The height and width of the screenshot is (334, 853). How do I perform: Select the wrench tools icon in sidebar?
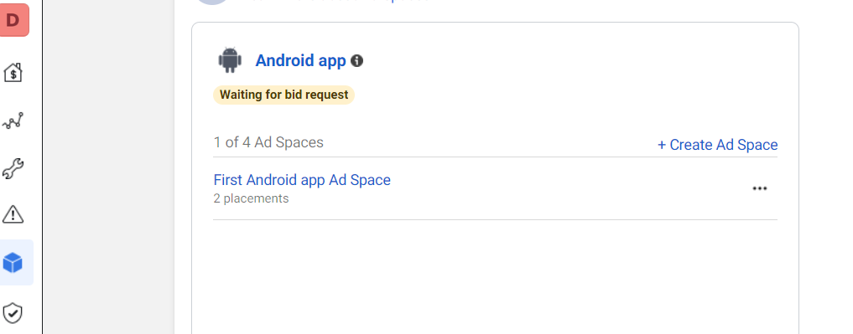(13, 168)
